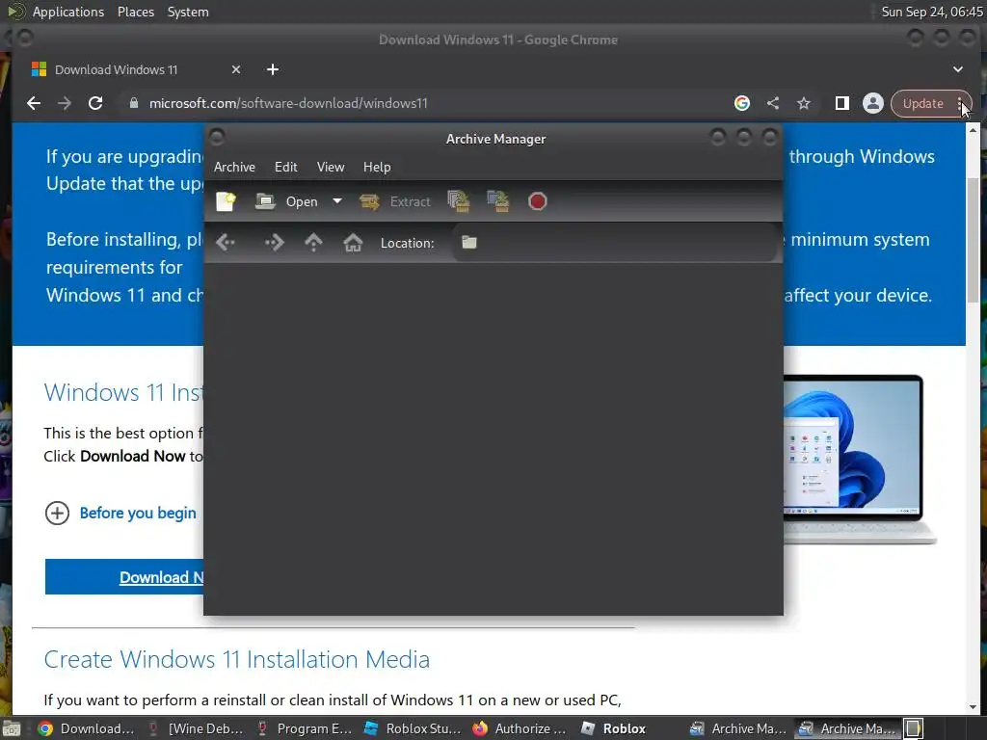Expand Before you begin section
Screen dimensions: 987x740
[120, 513]
